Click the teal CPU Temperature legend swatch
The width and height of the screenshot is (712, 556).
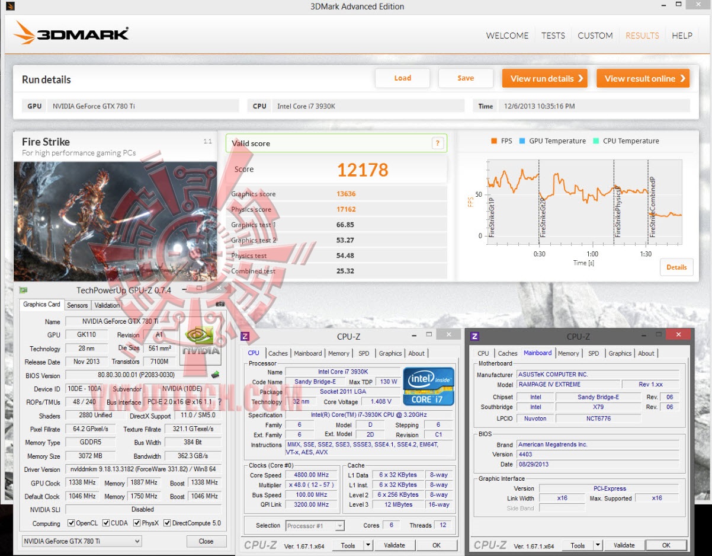click(x=596, y=141)
